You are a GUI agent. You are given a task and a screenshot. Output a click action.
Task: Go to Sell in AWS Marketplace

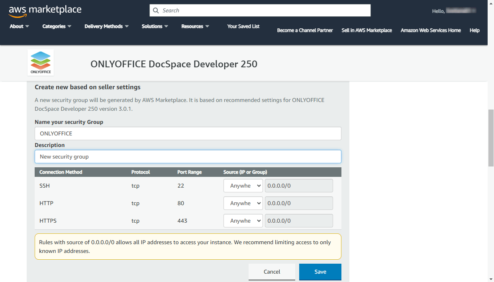(x=367, y=30)
